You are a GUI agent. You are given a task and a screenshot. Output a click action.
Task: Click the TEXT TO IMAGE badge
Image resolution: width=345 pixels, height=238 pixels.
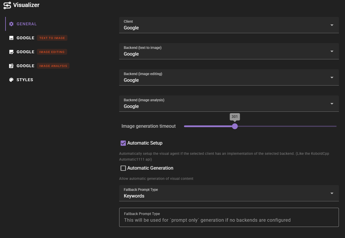click(52, 38)
